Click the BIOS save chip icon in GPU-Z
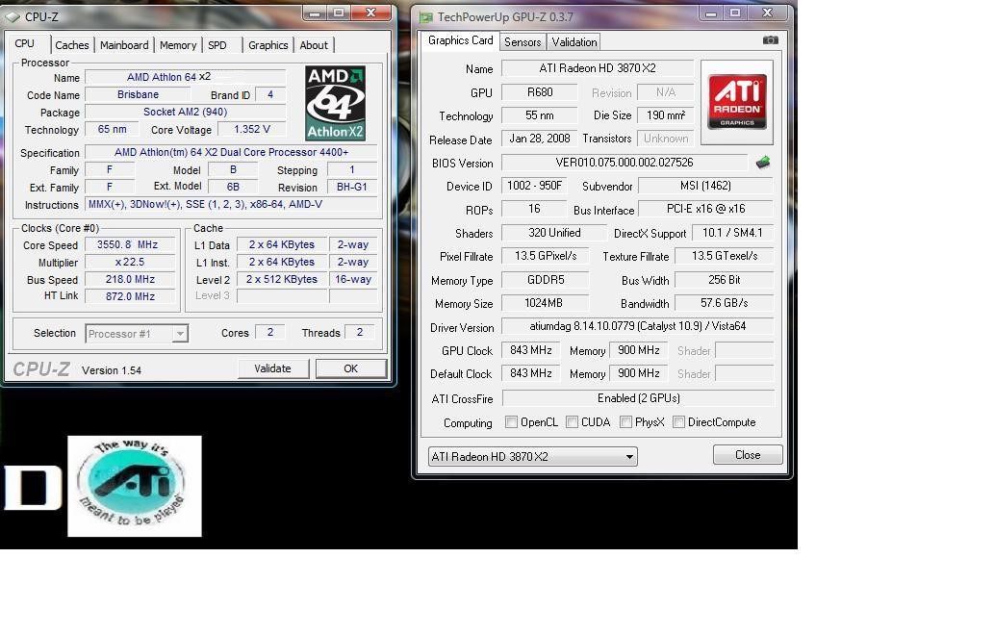Image resolution: width=994 pixels, height=634 pixels. pyautogui.click(x=763, y=163)
